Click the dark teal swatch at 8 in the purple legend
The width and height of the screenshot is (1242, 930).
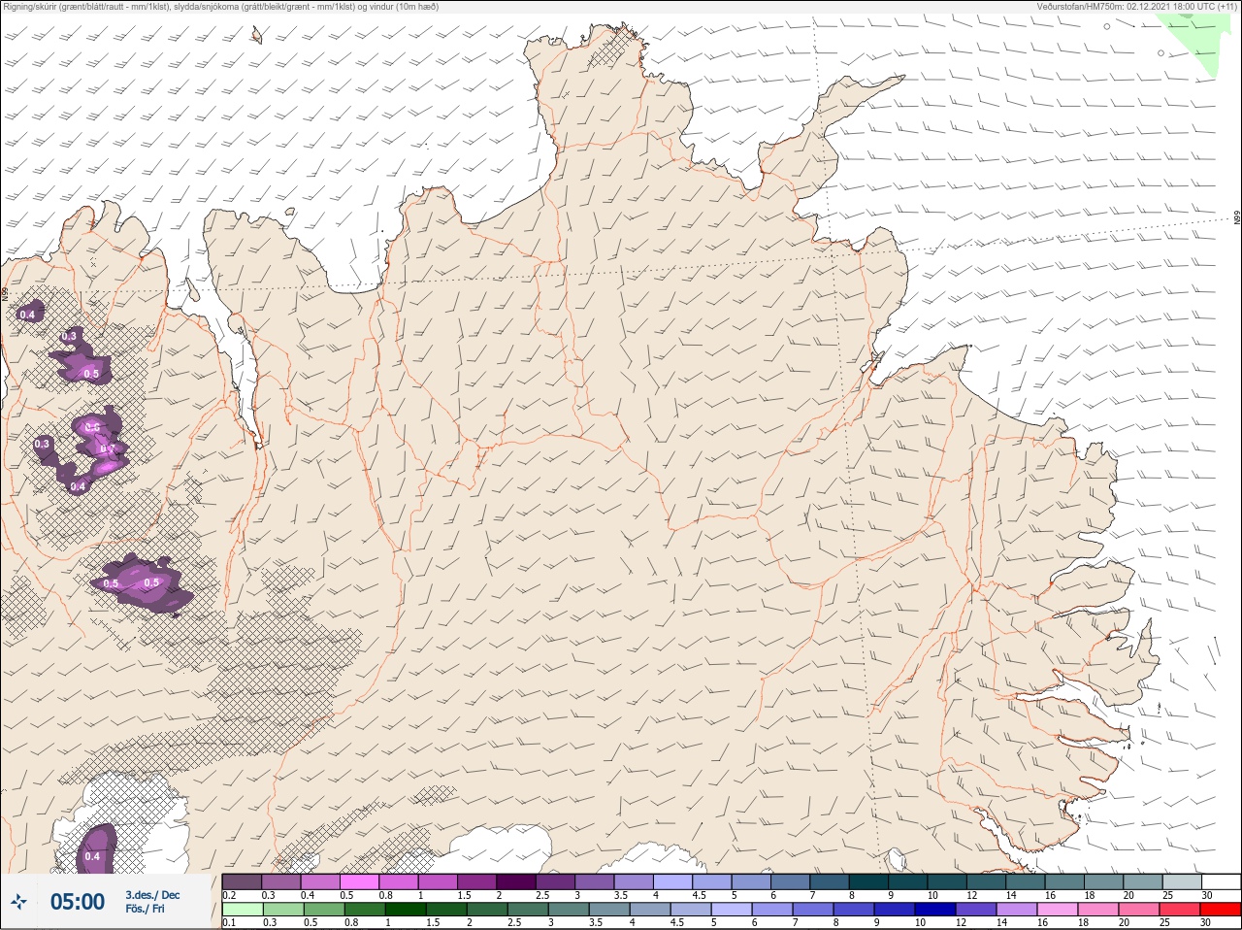click(868, 881)
